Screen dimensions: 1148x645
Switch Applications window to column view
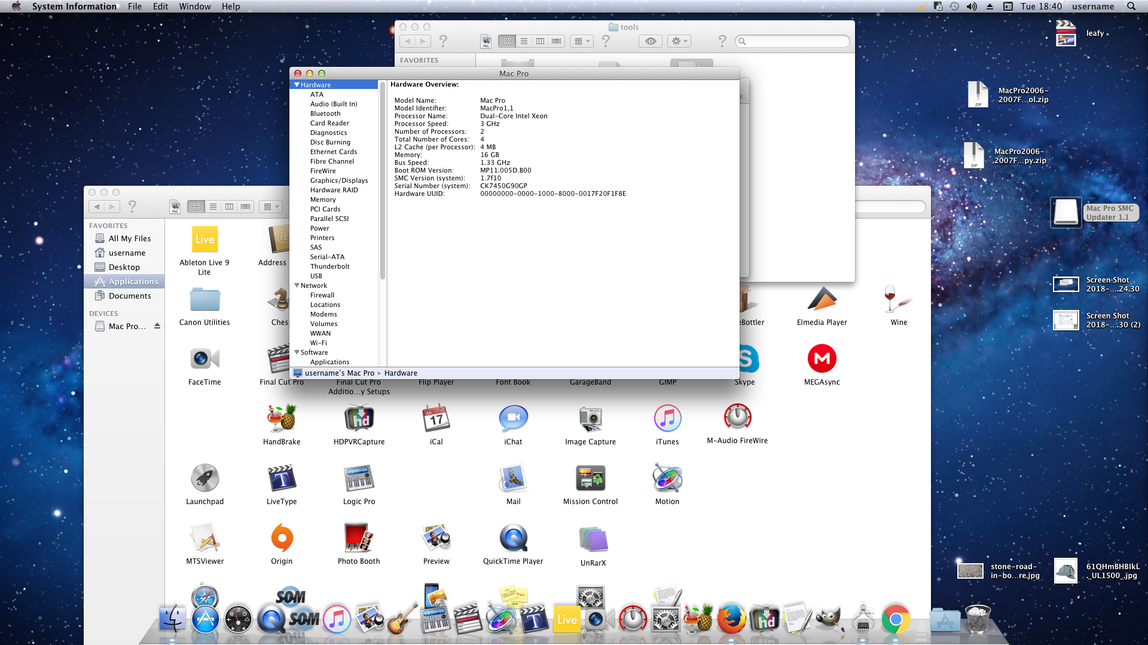(x=229, y=207)
